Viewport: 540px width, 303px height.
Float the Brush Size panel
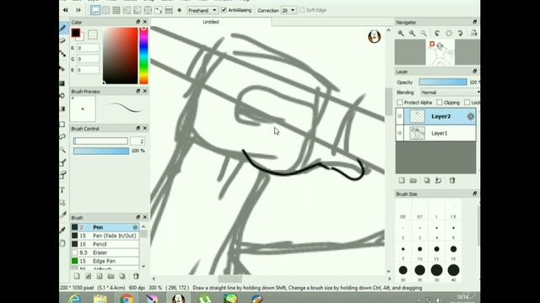[475, 194]
